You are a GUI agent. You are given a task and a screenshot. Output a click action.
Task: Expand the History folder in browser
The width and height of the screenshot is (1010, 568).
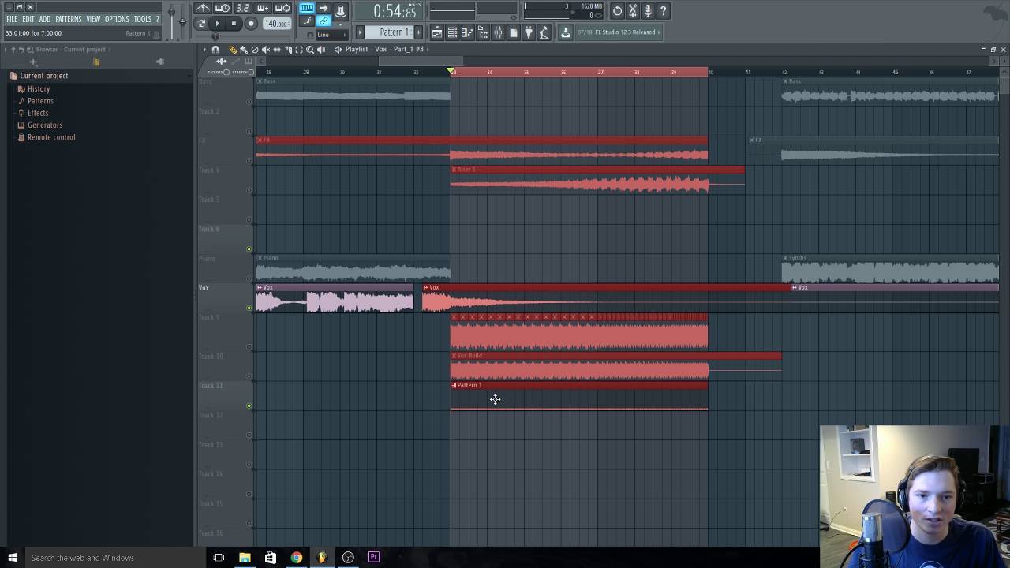tap(39, 89)
